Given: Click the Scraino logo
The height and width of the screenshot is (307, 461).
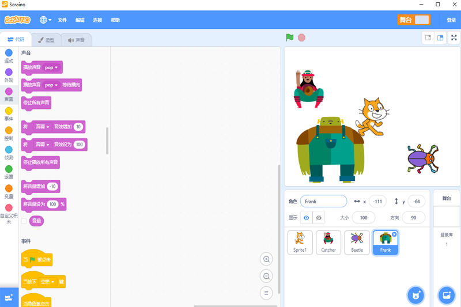Looking at the screenshot, I should tap(17, 20).
